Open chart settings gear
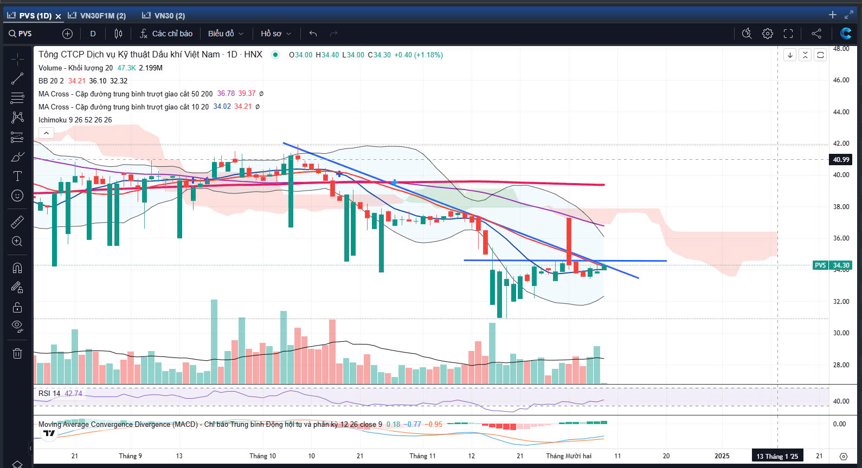 point(767,34)
